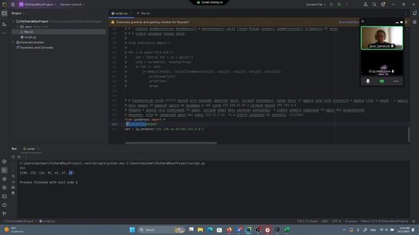Open More Actions vertical dots beside debug
Viewport: 419px width, 235px height.
point(346,5)
